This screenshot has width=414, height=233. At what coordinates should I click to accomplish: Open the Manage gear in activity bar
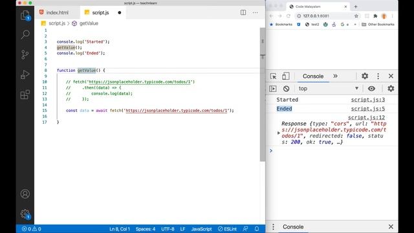25,214
